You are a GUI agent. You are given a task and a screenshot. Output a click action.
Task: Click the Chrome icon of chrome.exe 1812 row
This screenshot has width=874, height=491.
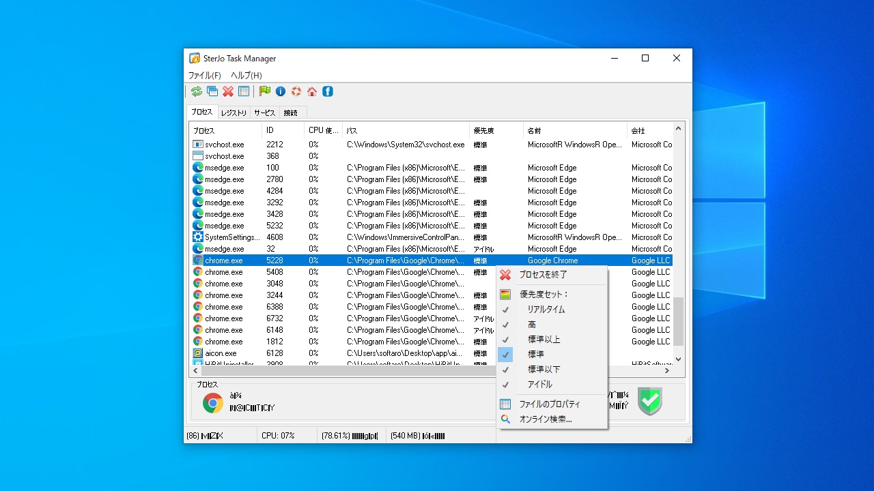click(198, 342)
